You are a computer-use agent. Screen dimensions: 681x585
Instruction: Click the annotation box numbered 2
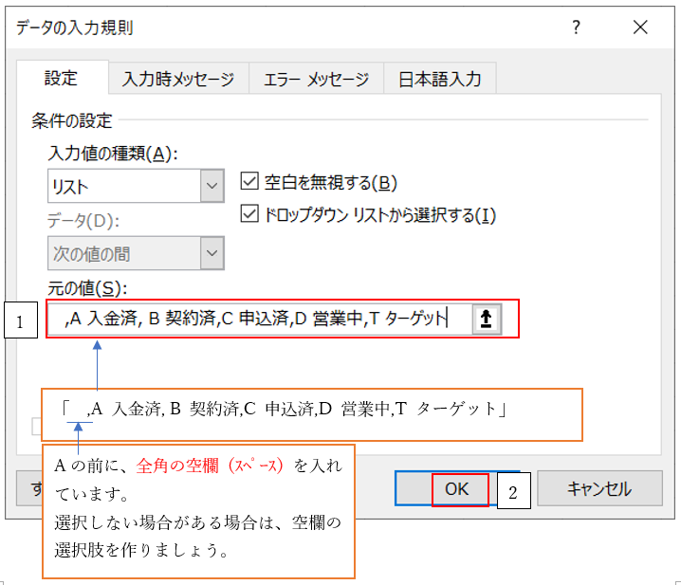[513, 492]
